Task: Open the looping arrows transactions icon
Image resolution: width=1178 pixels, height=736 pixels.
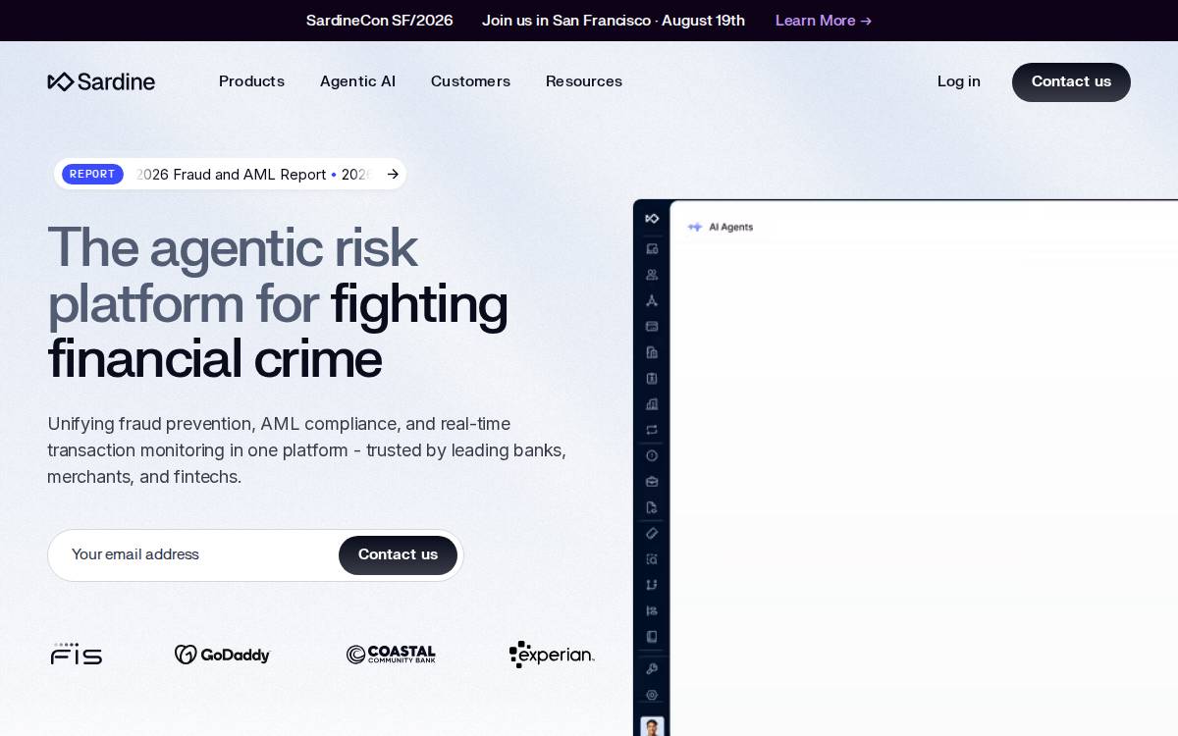Action: (x=652, y=430)
